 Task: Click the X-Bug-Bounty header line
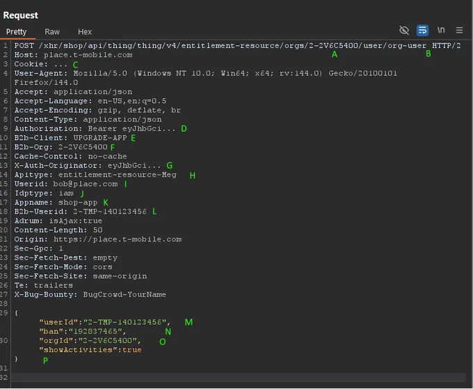90,294
